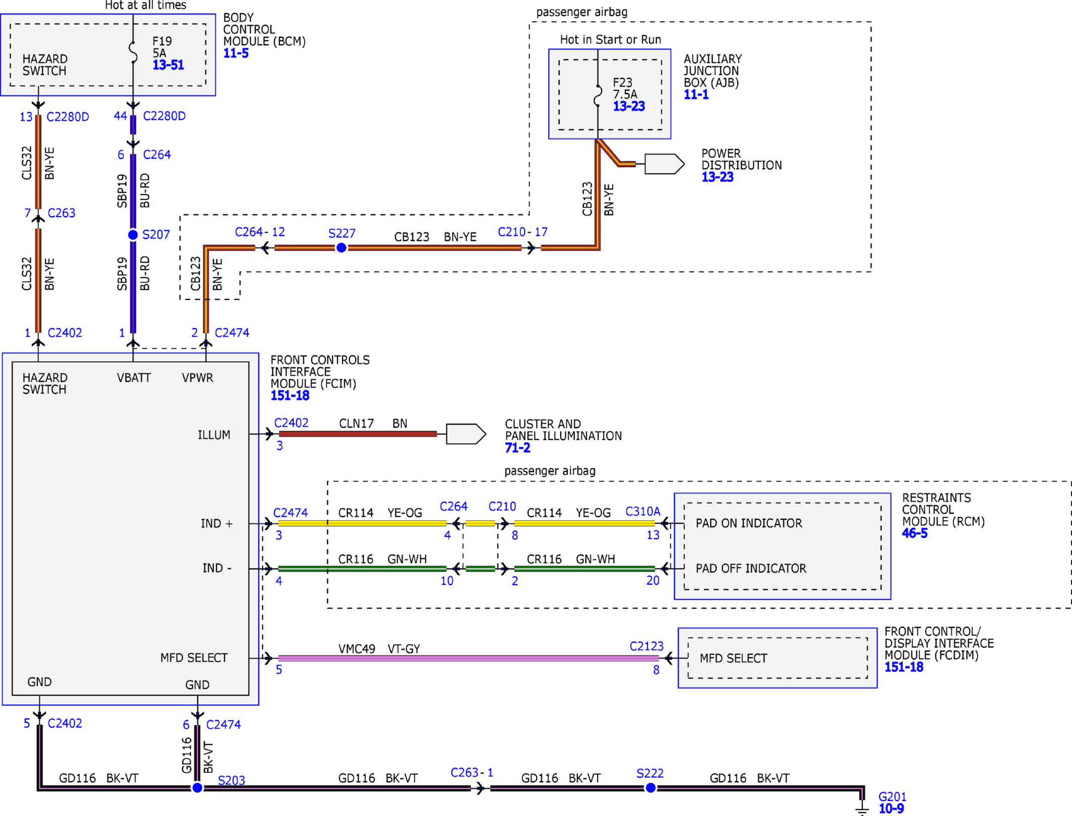Click the Cluster and Panel Illumination arrow symbol

point(466,434)
